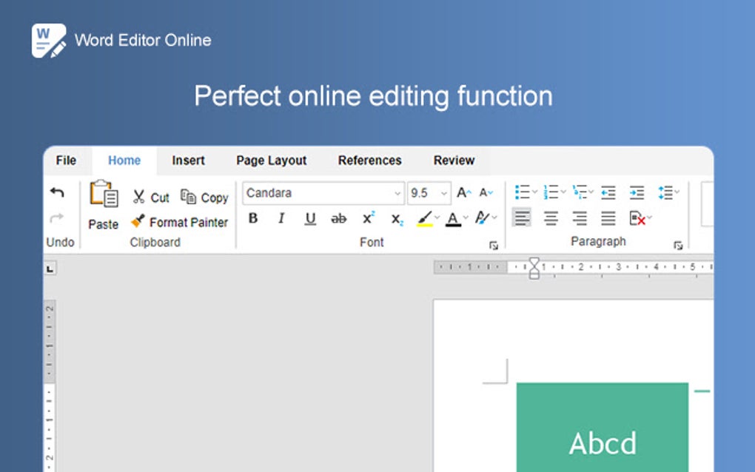Viewport: 755px width, 472px height.
Task: Click the Word Editor Online title
Action: (x=143, y=40)
